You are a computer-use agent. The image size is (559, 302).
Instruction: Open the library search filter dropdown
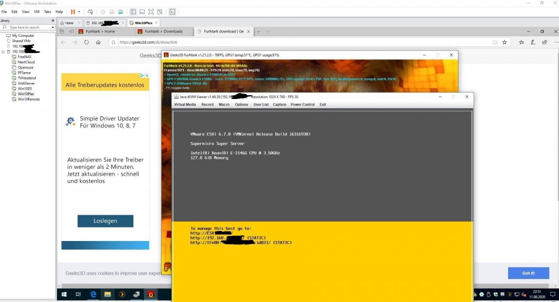(x=53, y=27)
